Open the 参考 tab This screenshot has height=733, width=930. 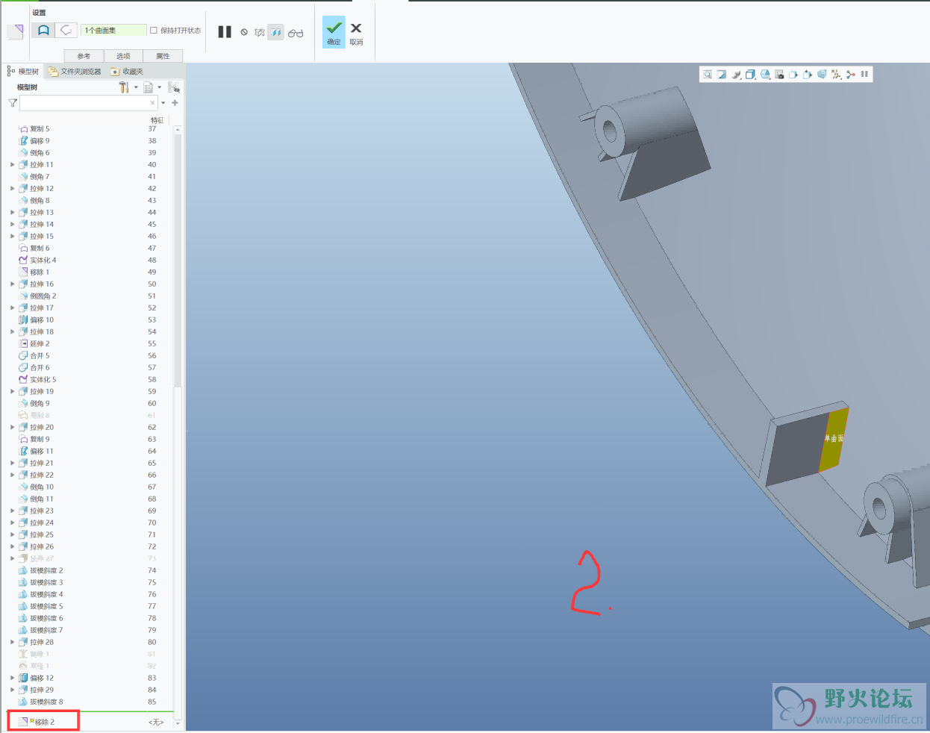(x=84, y=56)
